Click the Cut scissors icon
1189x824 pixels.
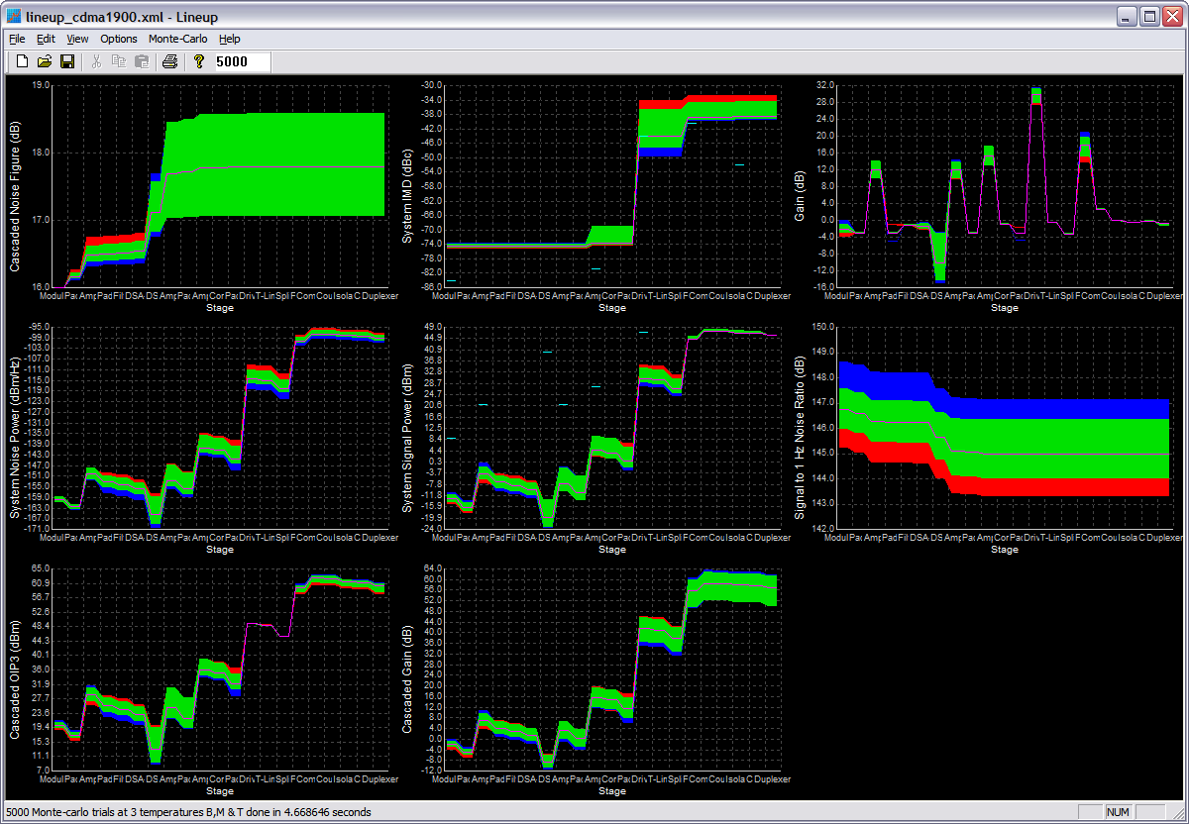tap(96, 62)
